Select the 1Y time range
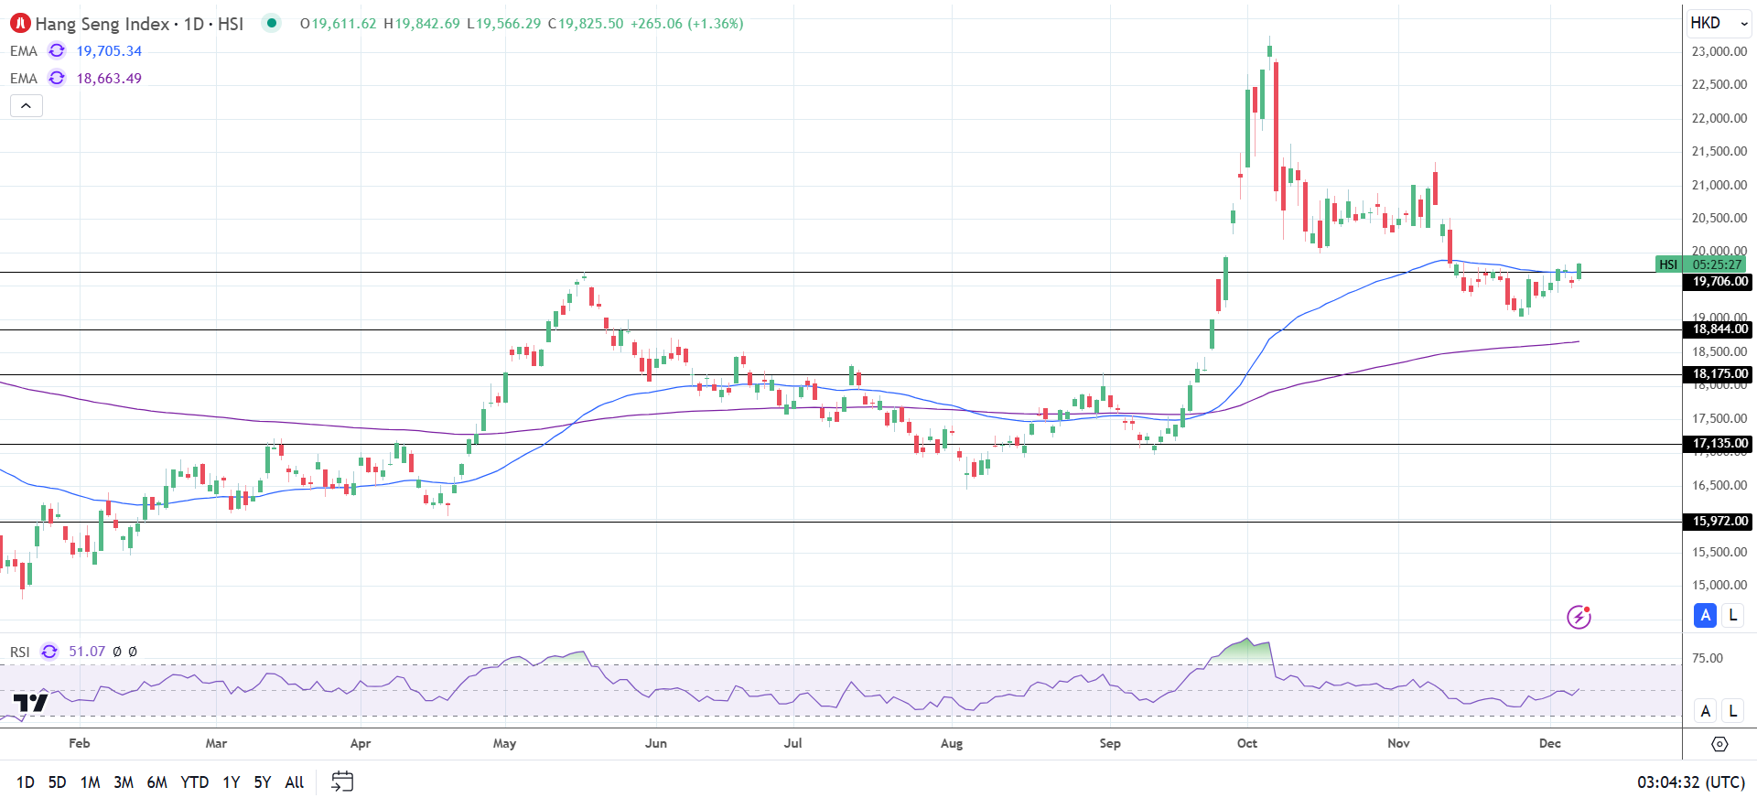The height and width of the screenshot is (798, 1757). 232,782
